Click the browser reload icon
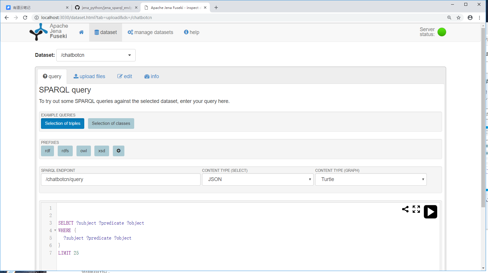 (25, 18)
